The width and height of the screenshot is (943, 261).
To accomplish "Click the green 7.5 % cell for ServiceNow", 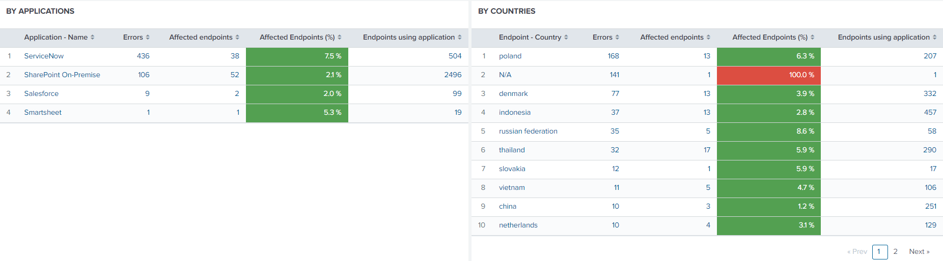I will pyautogui.click(x=297, y=56).
